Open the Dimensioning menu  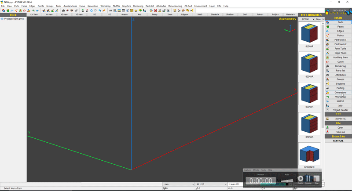175,6
